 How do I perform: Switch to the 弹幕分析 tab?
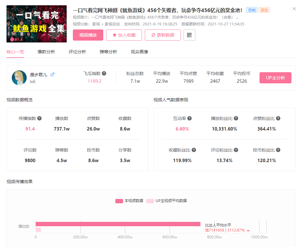pyautogui.click(x=109, y=52)
